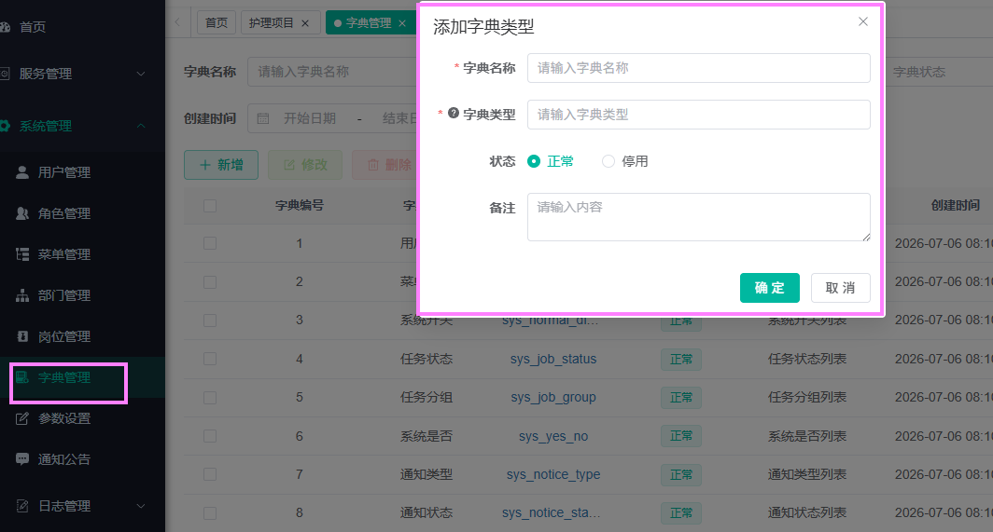Click the 取消 cancel button

(840, 288)
